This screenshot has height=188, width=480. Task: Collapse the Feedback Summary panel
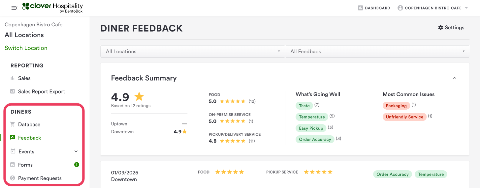tap(455, 78)
